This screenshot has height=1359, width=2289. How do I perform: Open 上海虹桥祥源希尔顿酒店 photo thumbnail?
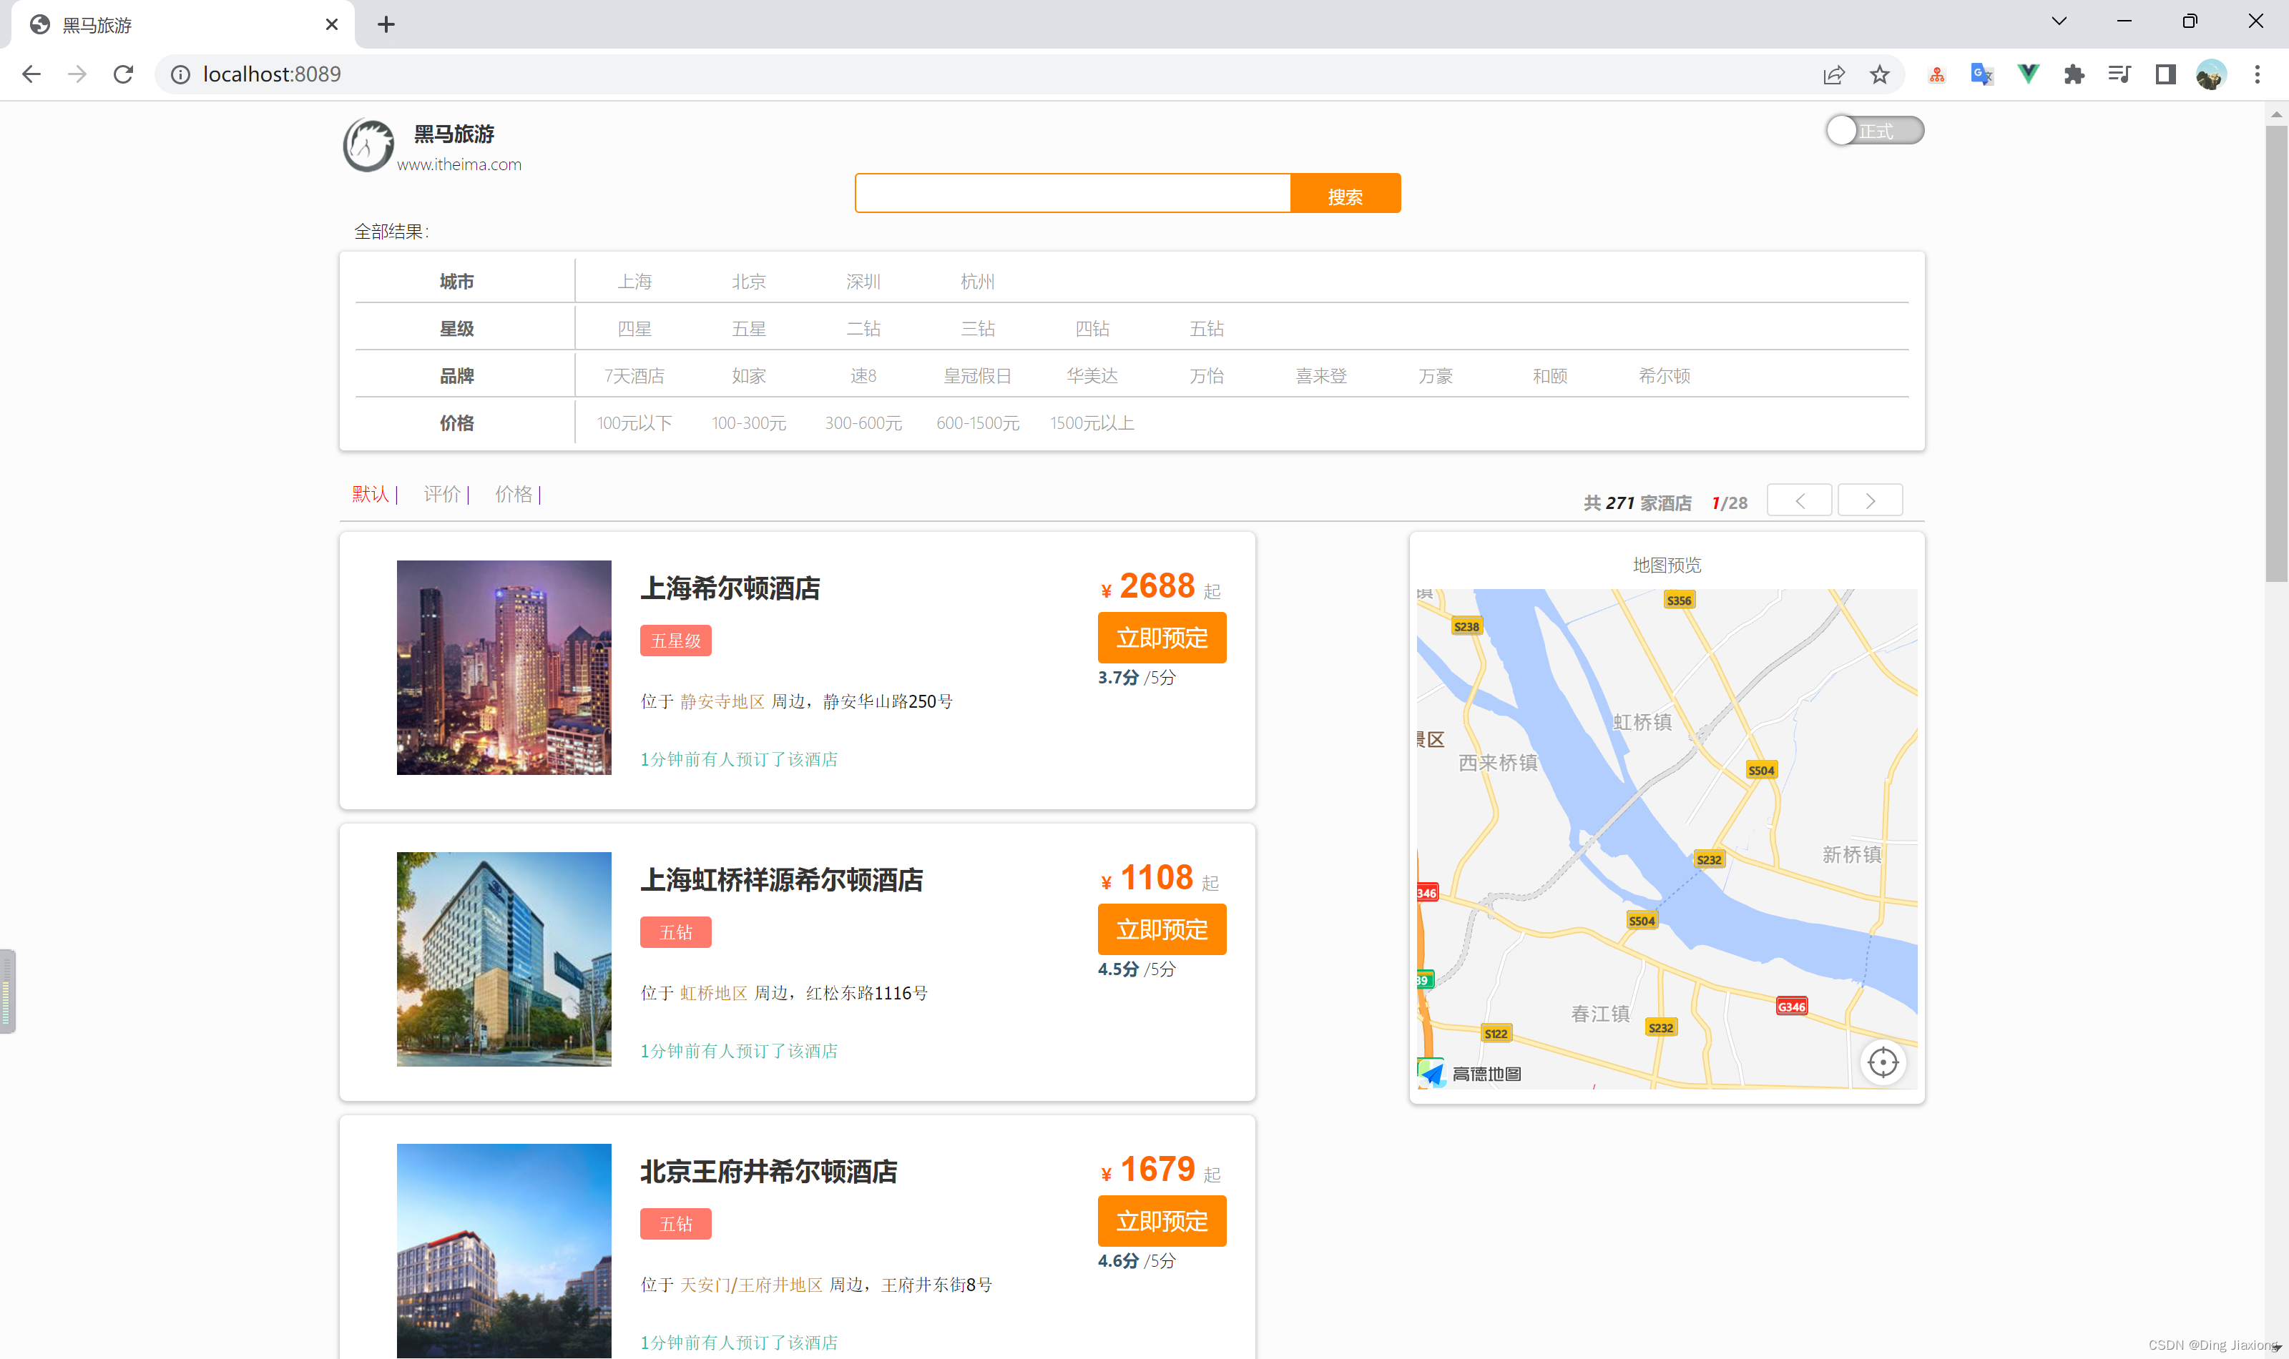(504, 959)
